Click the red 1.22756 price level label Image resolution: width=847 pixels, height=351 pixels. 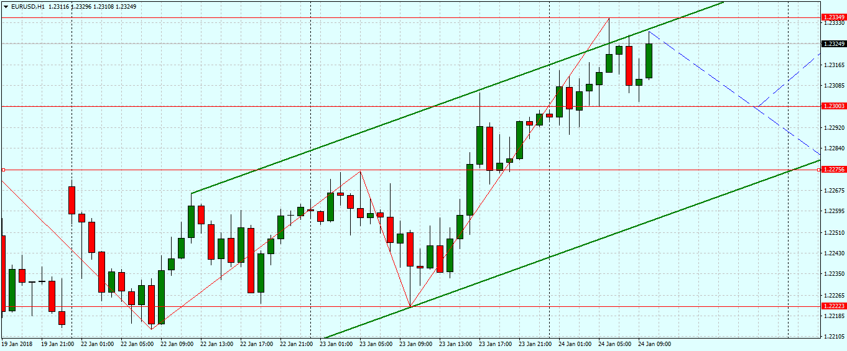(833, 170)
